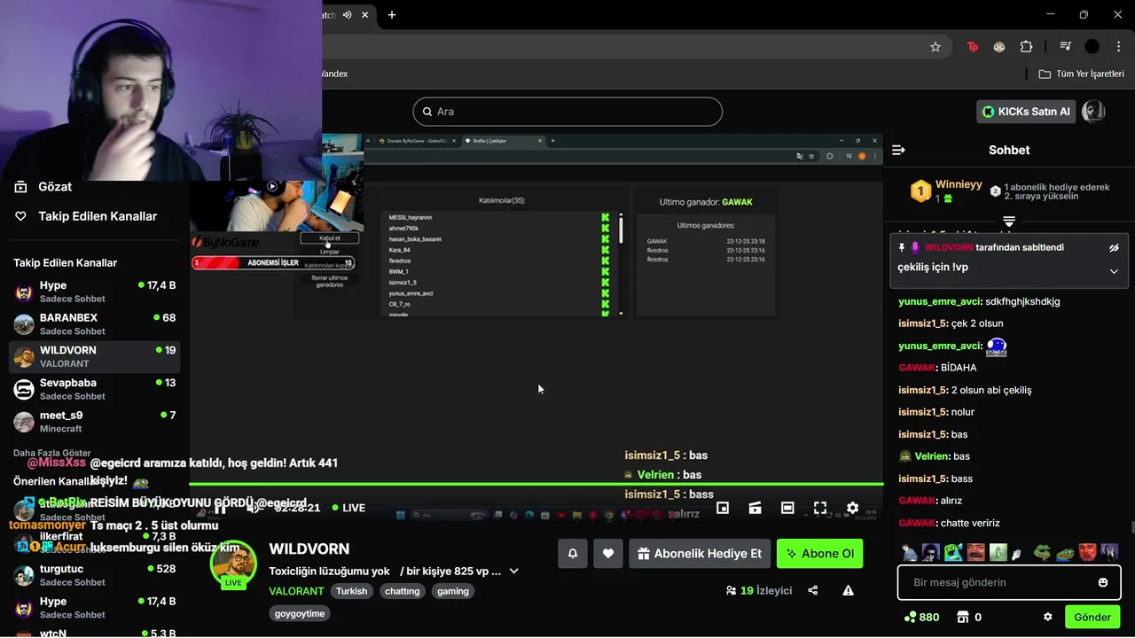Jump to LIVE position in player
Image resolution: width=1135 pixels, height=638 pixels.
[x=348, y=508]
